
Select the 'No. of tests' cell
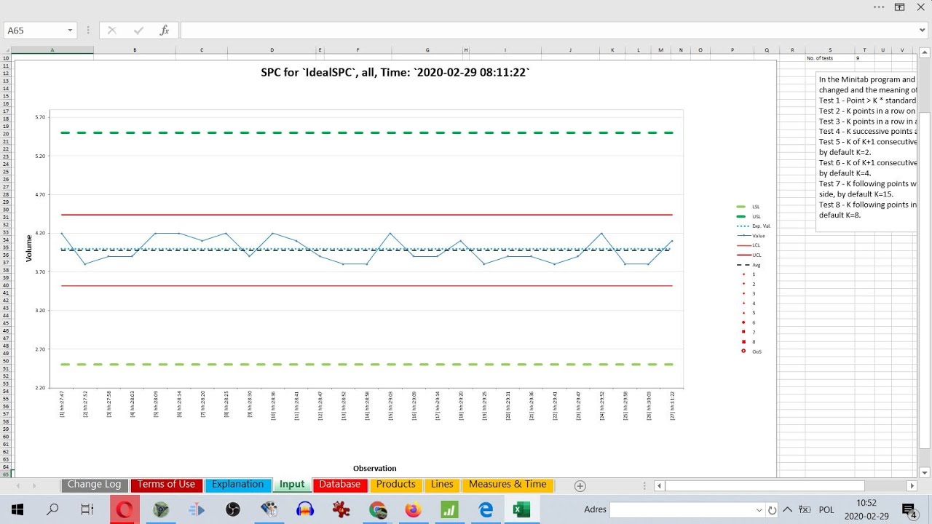[830, 58]
